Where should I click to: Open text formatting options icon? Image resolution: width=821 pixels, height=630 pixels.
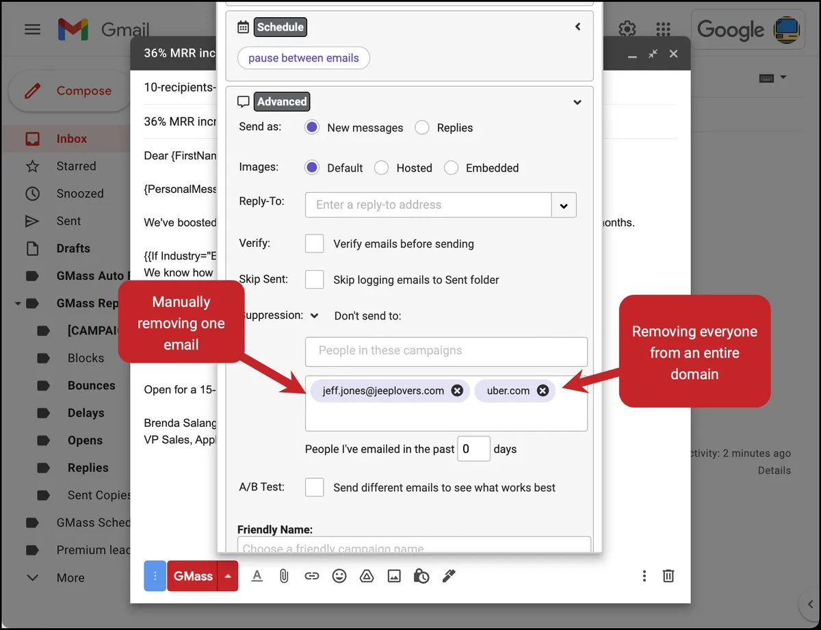point(257,576)
